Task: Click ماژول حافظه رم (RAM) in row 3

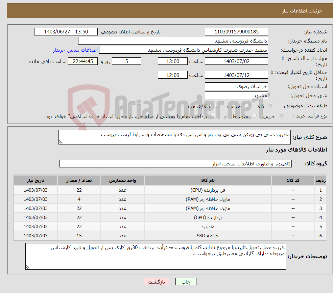Action: click(x=208, y=208)
